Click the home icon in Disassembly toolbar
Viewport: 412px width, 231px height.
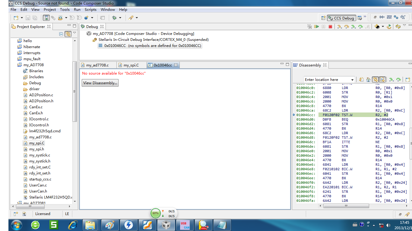(368, 79)
